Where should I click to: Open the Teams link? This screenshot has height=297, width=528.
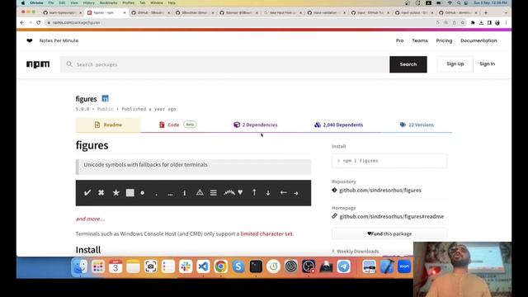click(420, 40)
